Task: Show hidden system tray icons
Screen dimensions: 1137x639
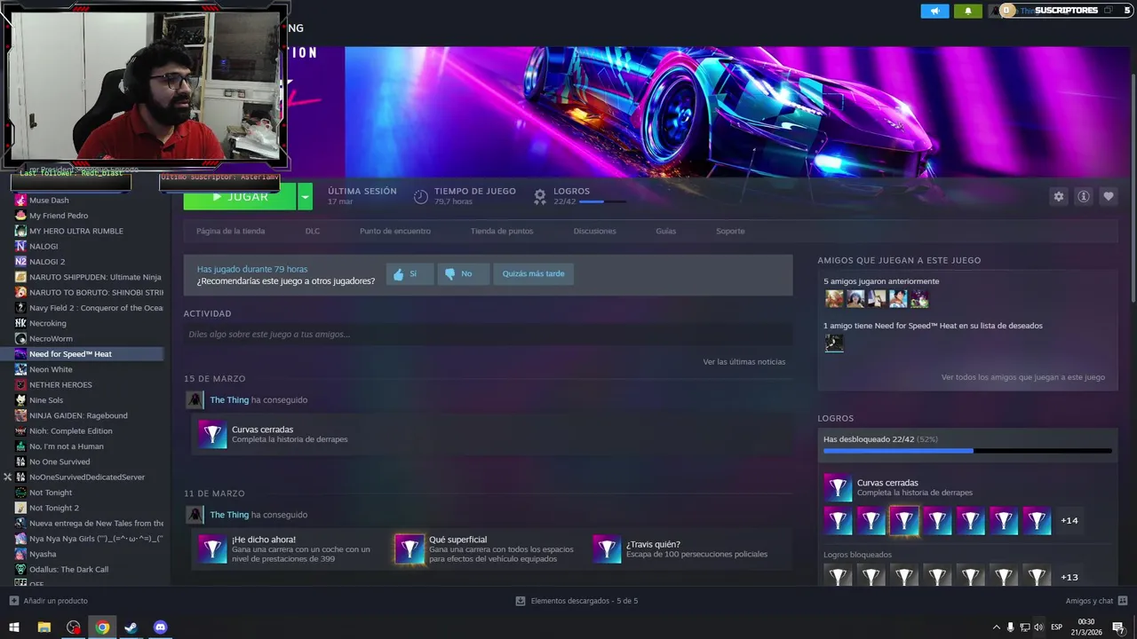Action: click(996, 627)
